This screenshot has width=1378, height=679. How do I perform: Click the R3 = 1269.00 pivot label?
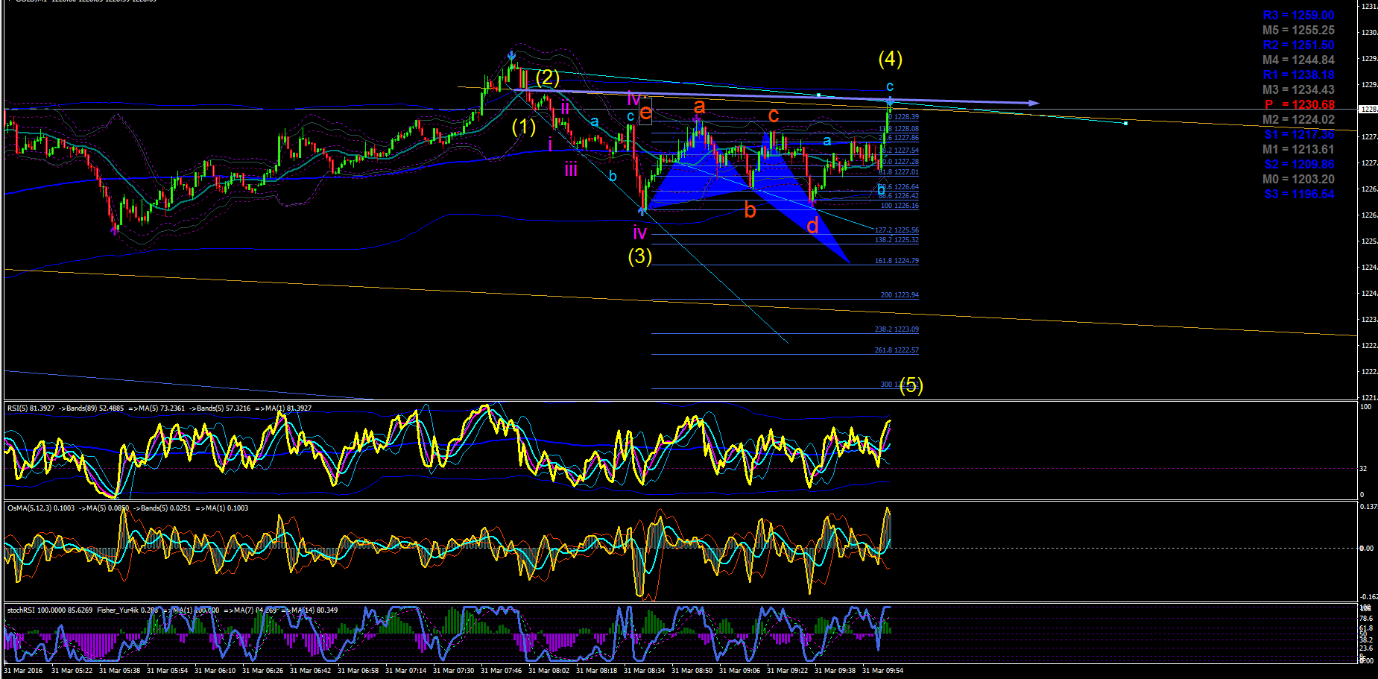pos(1298,15)
